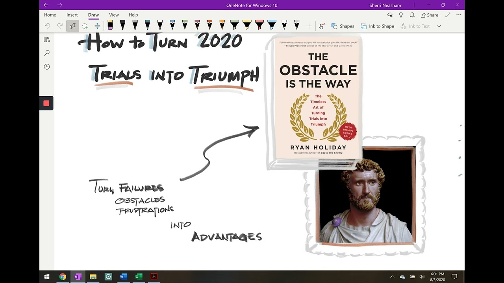Open the Windows Action Center
Screen dimensions: 504x283
[x=454, y=277]
